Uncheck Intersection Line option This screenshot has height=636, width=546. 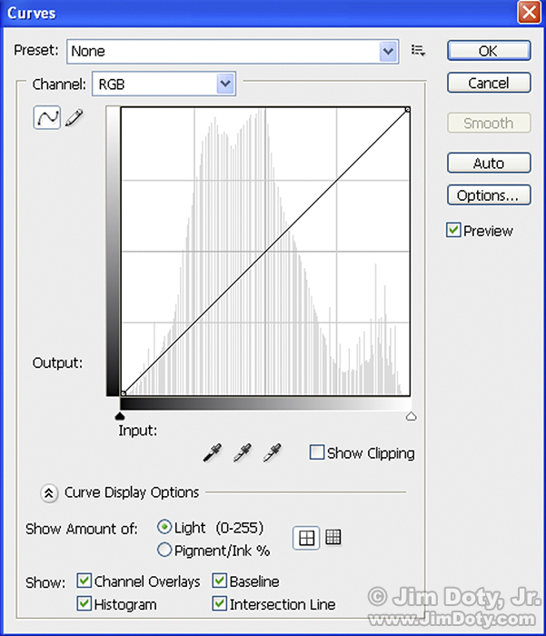click(x=220, y=603)
